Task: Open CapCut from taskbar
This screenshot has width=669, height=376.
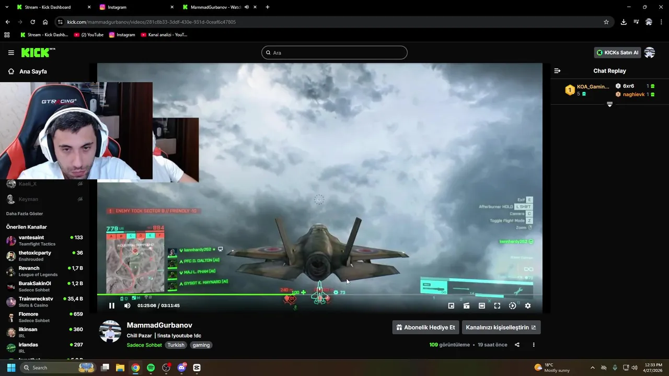Action: (x=197, y=368)
